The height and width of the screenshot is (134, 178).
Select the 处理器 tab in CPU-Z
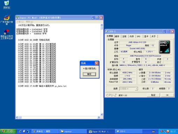(x=110, y=36)
